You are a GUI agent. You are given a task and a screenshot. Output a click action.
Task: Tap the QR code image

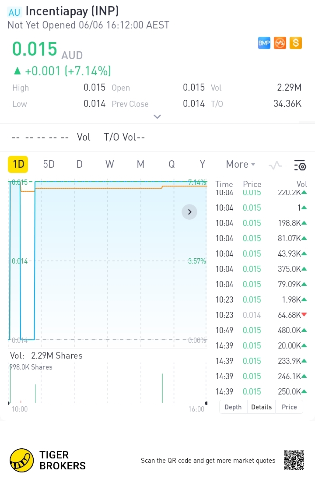click(x=294, y=460)
